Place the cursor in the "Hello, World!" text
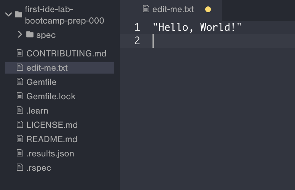 pos(197,27)
